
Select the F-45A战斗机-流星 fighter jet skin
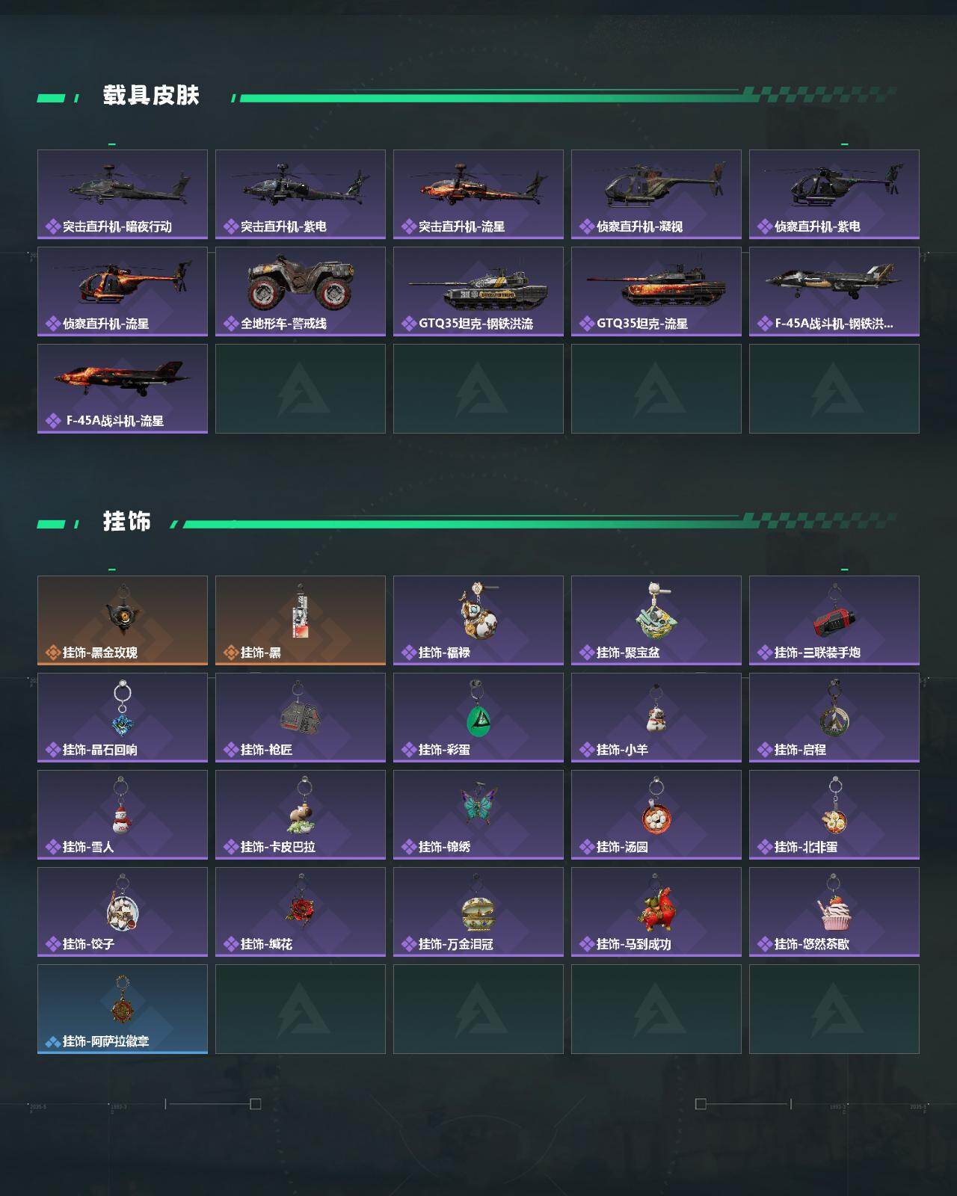point(123,389)
